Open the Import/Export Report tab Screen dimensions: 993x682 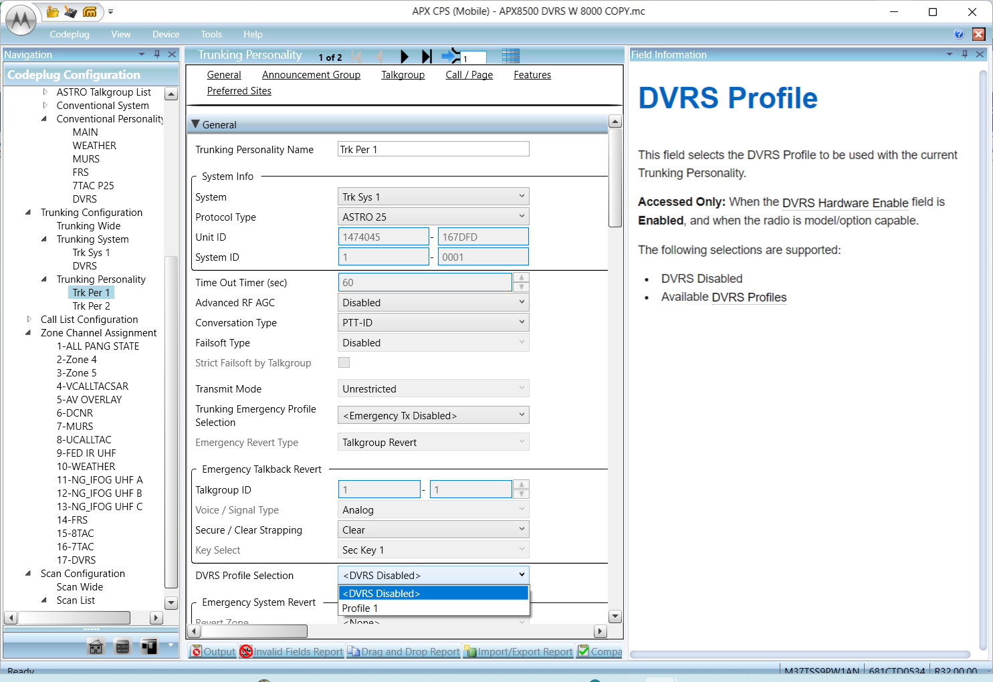click(519, 651)
